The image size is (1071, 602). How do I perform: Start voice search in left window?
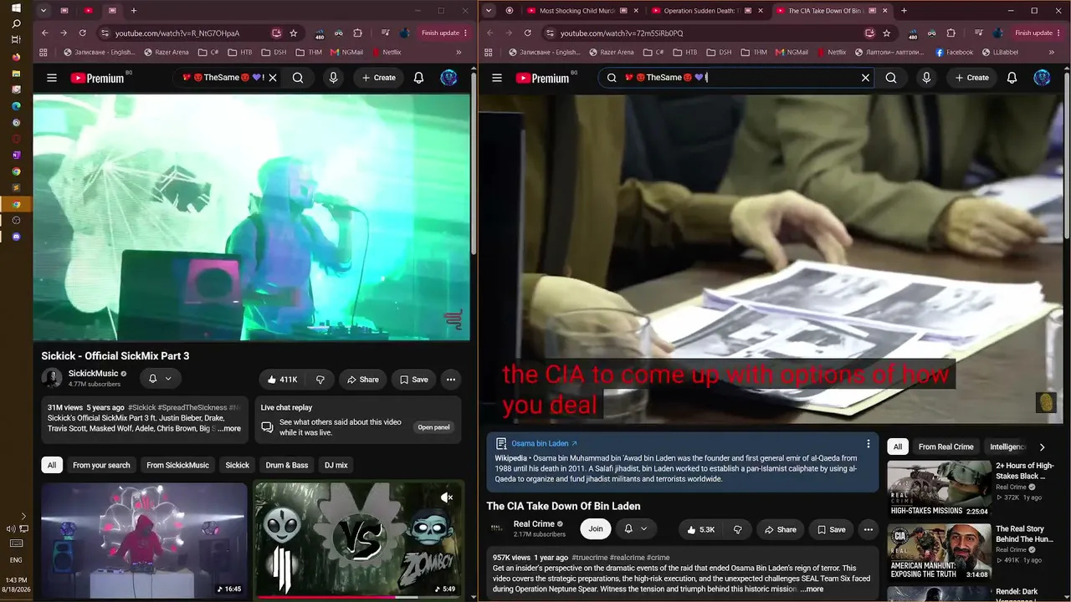click(x=333, y=78)
